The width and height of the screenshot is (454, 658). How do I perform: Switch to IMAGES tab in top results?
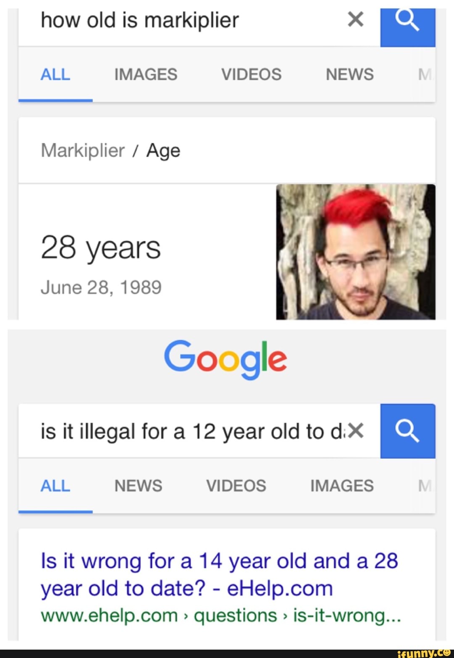click(145, 74)
